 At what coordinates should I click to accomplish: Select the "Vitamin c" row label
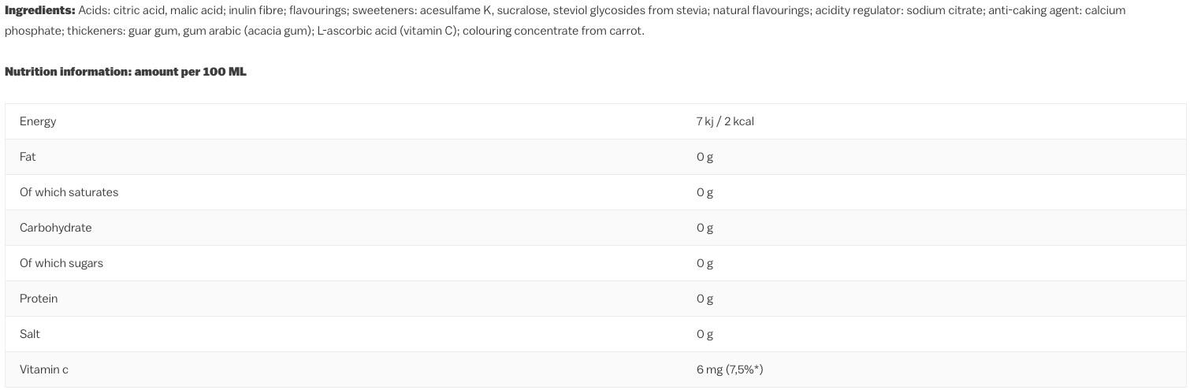tap(44, 370)
